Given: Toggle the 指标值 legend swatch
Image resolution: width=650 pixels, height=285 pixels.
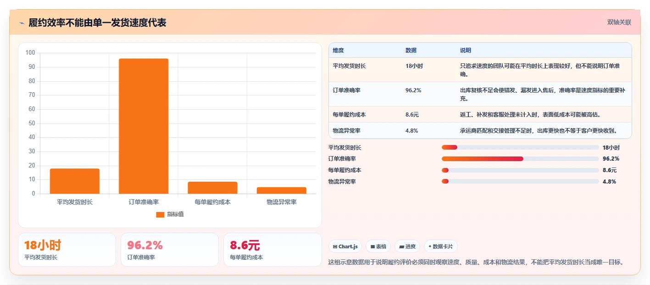Looking at the screenshot, I should coord(160,214).
